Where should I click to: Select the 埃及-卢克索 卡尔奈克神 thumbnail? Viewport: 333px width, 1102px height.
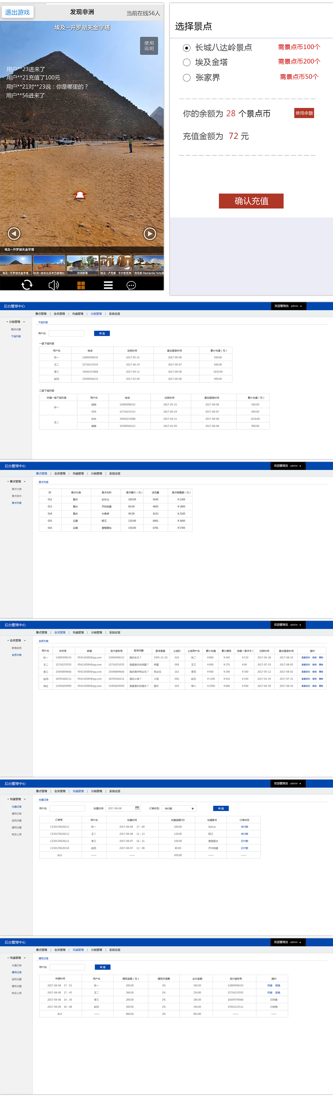[x=116, y=266]
